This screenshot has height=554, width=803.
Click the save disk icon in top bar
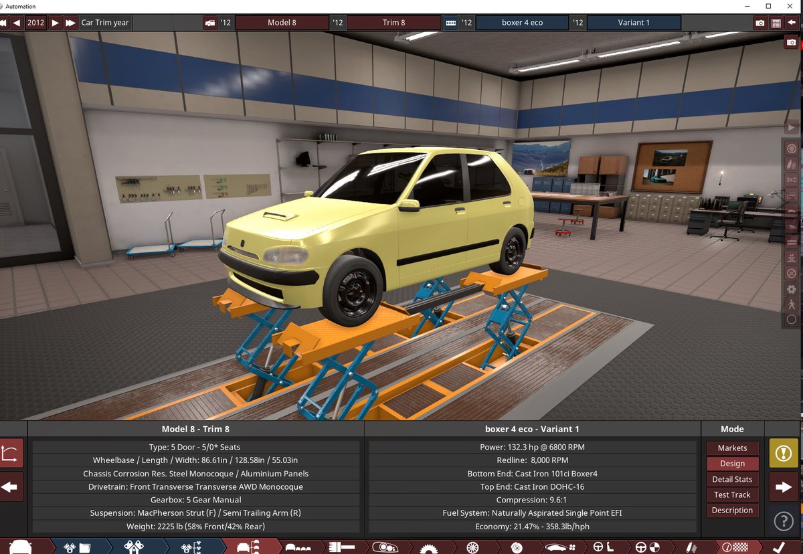pyautogui.click(x=776, y=23)
